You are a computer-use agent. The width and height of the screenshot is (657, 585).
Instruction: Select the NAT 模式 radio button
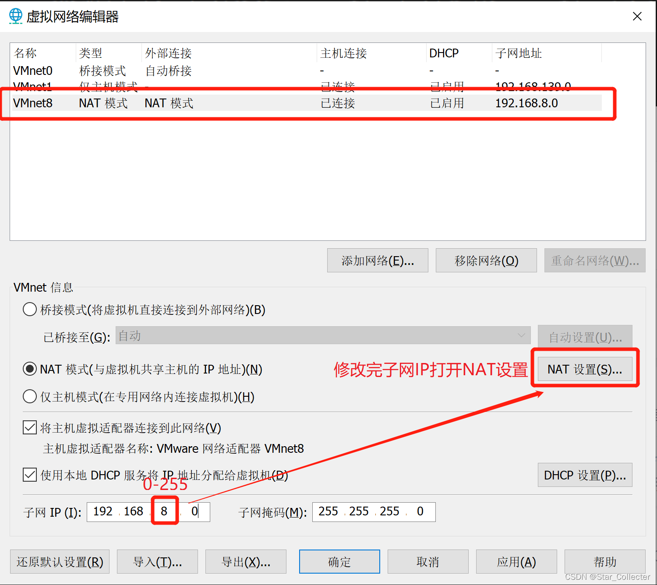30,369
